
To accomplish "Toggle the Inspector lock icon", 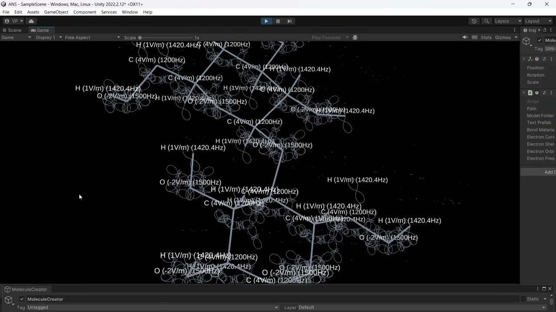I will coord(545,30).
